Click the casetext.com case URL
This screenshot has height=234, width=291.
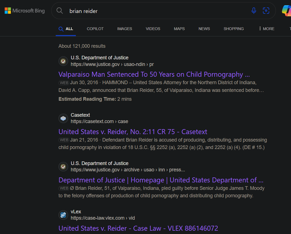(x=99, y=121)
